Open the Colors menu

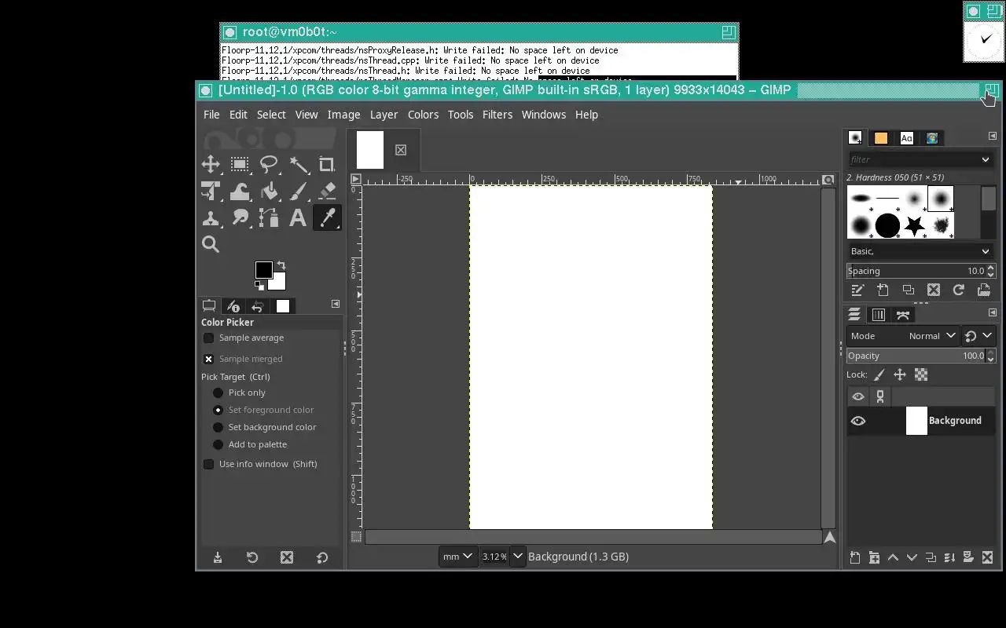pos(423,115)
